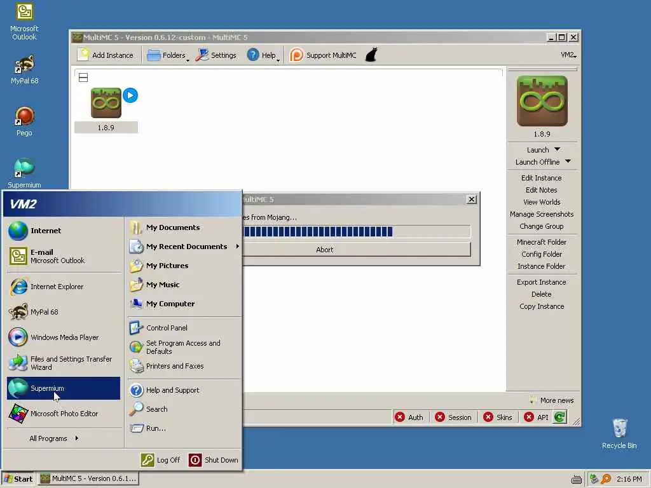The width and height of the screenshot is (651, 488).
Task: Click the API status indicator
Action: tap(537, 417)
